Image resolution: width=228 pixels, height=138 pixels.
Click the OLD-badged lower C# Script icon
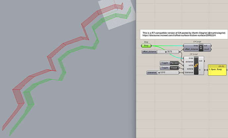[196, 66]
